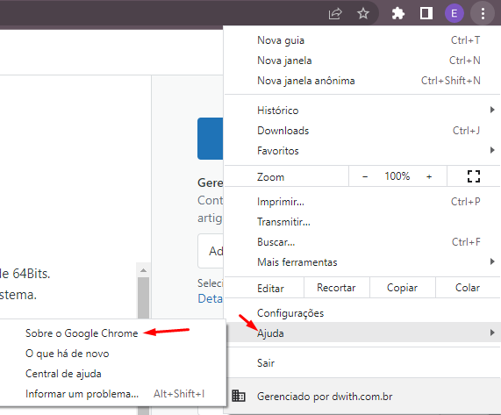Image resolution: width=501 pixels, height=415 pixels.
Task: Open Central de ajuda
Action: click(112, 374)
